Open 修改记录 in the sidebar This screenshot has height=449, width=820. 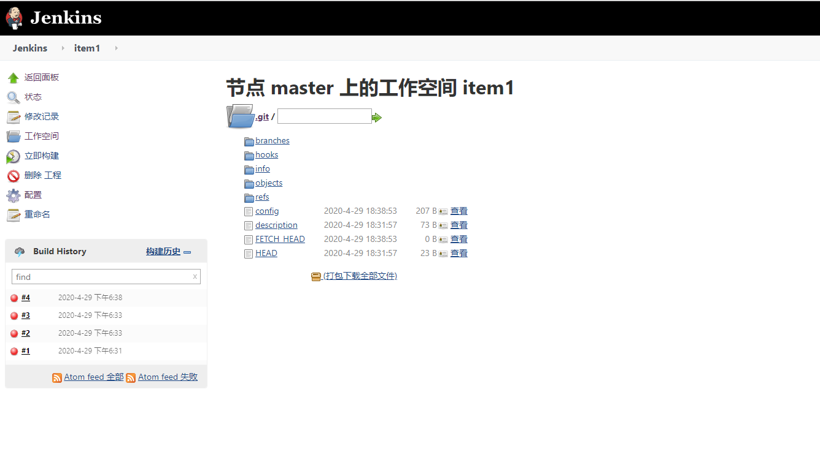point(42,116)
